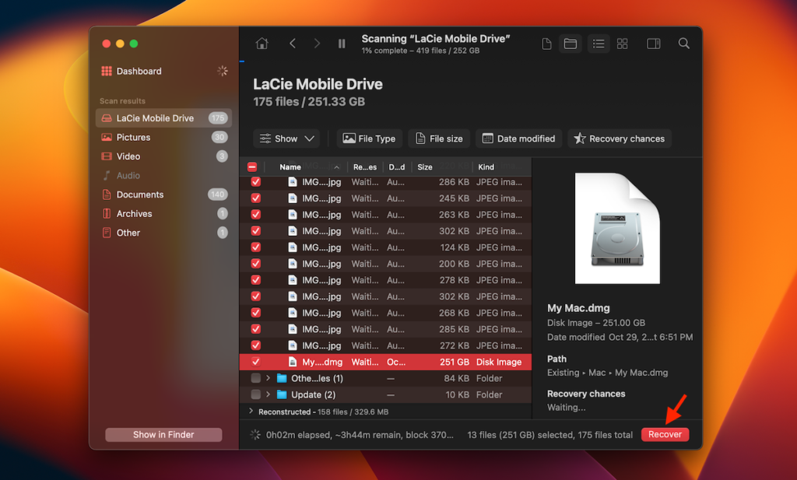797x480 pixels.
Task: Switch to folder view icon
Action: pyautogui.click(x=571, y=44)
